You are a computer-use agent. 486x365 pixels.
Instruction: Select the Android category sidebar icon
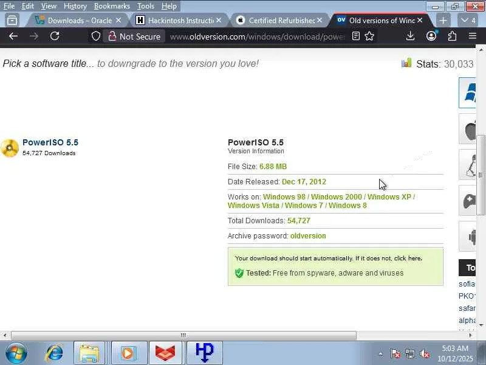click(x=468, y=236)
